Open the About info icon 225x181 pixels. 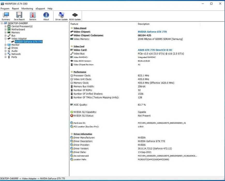(x=46, y=16)
